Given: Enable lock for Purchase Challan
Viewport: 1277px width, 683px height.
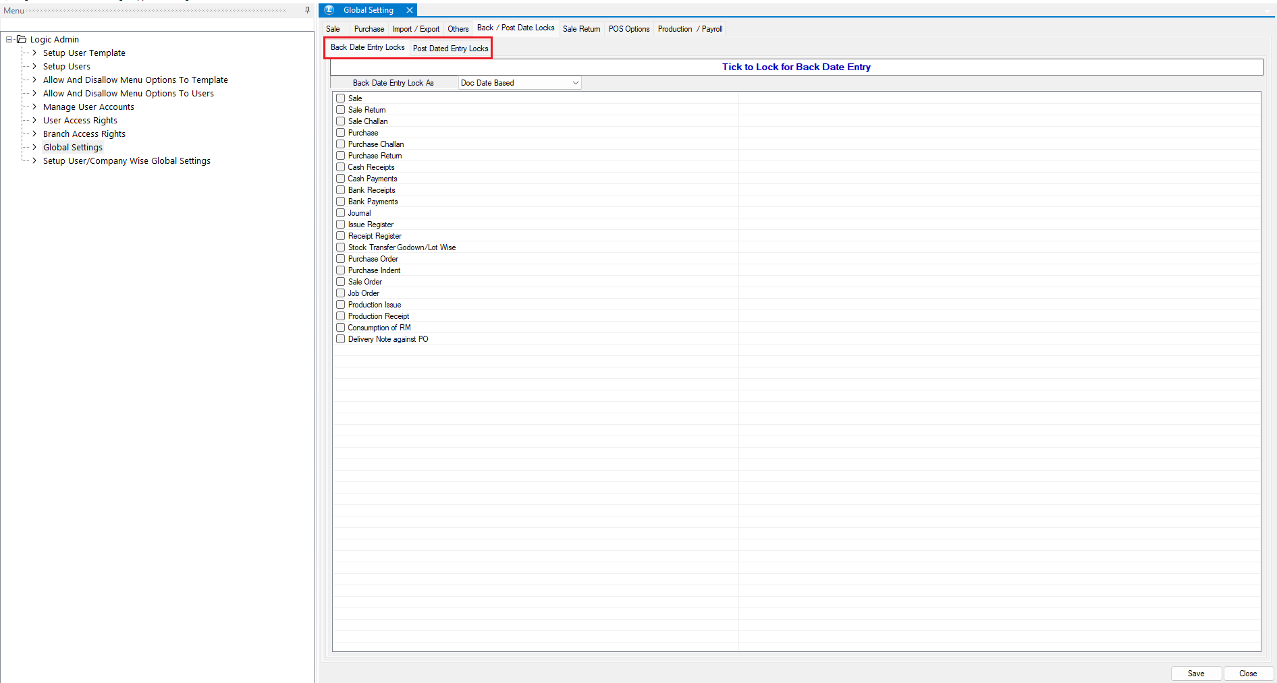Looking at the screenshot, I should [x=341, y=144].
